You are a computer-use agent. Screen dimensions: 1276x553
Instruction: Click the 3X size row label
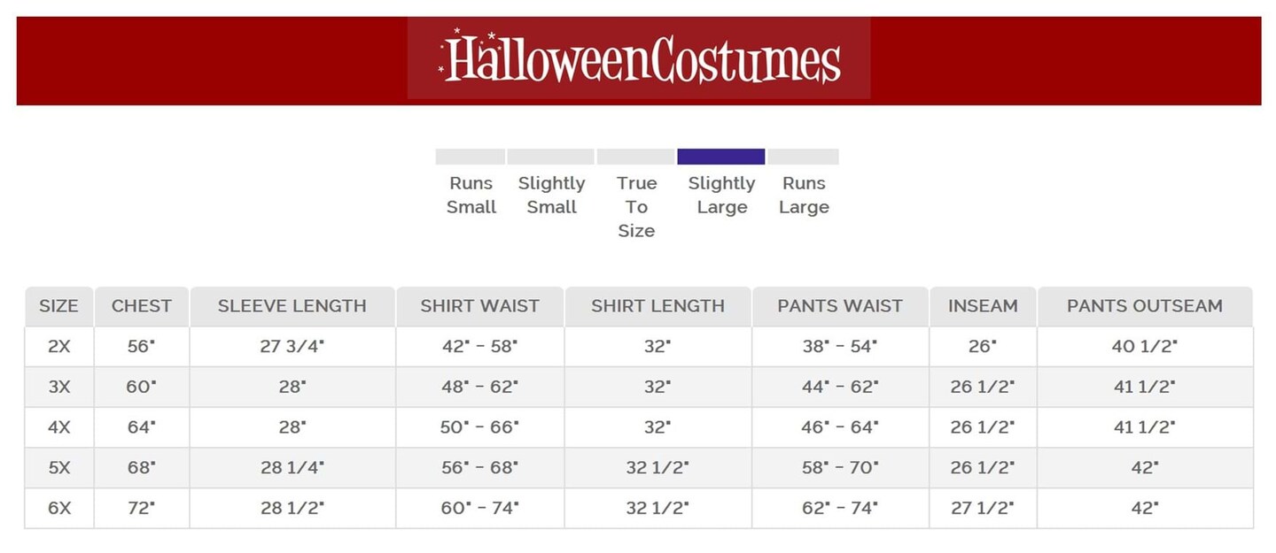58,387
